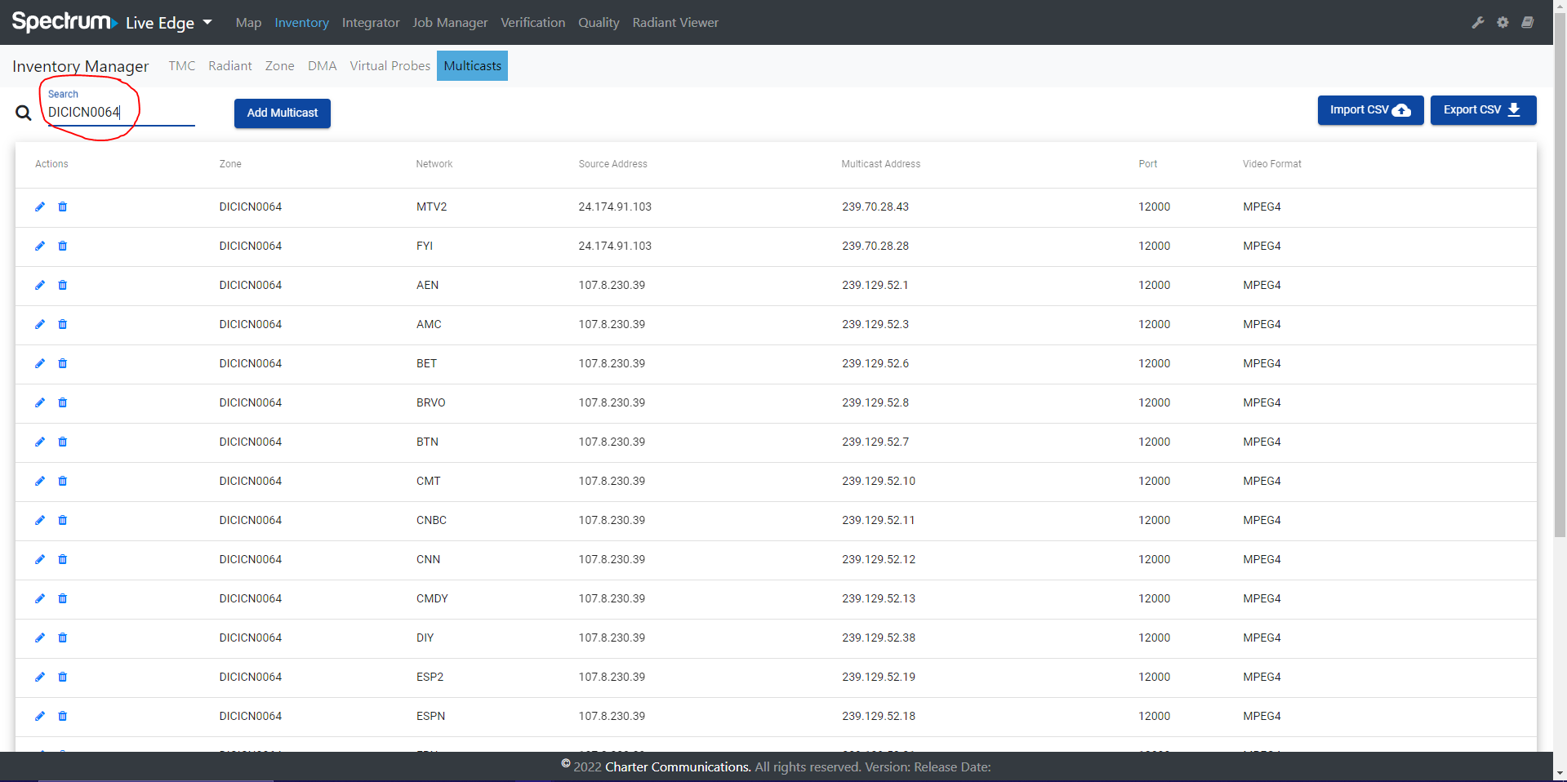
Task: Edit the CNBC multicast entry
Action: (40, 520)
